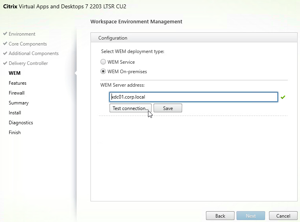
Task: Click into the WEM Server address field
Action: tap(193, 97)
